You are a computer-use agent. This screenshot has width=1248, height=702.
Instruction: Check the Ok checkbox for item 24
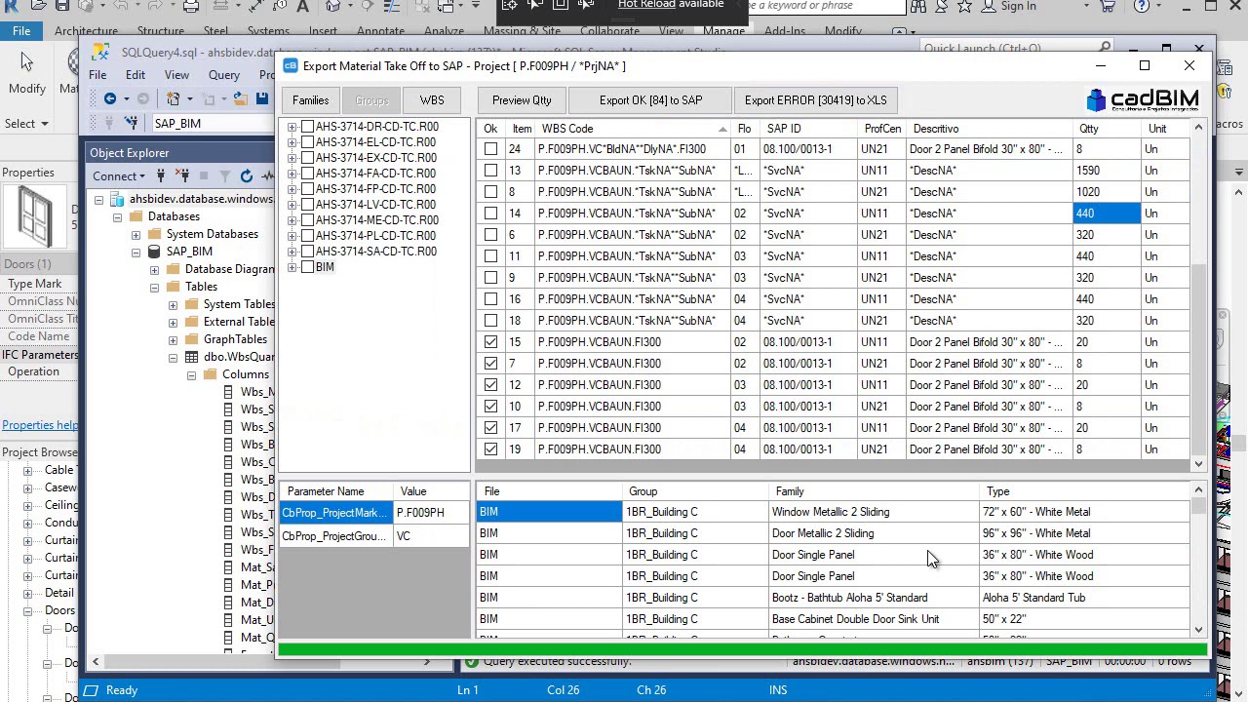490,149
